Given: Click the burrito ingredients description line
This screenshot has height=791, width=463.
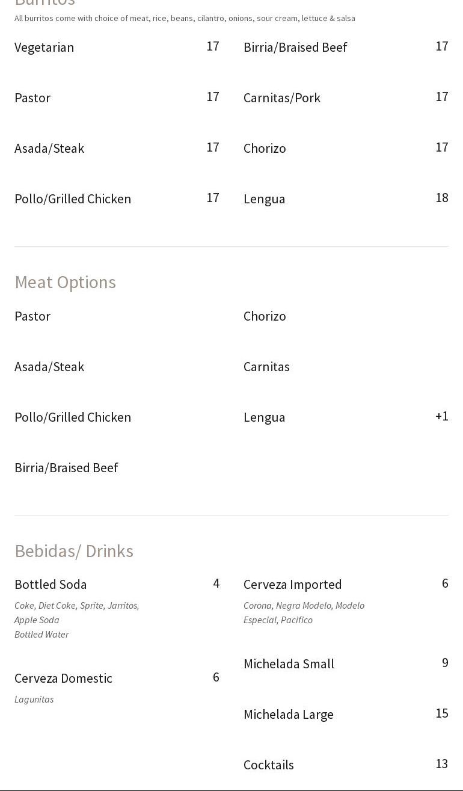Looking at the screenshot, I should [x=185, y=19].
